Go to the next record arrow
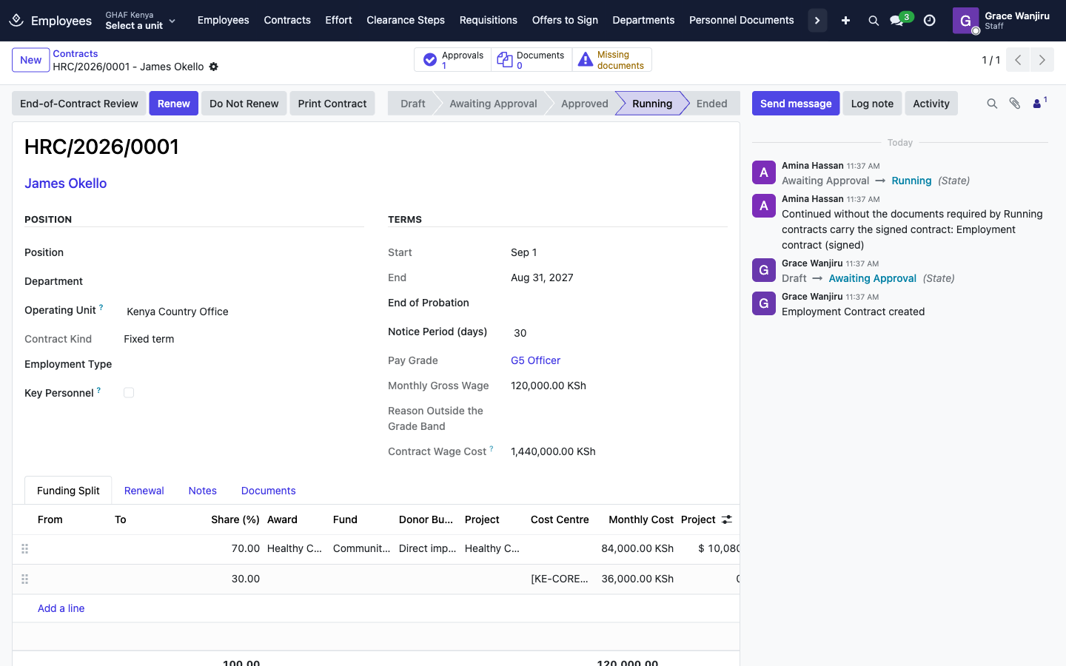The image size is (1066, 666). click(x=1042, y=60)
